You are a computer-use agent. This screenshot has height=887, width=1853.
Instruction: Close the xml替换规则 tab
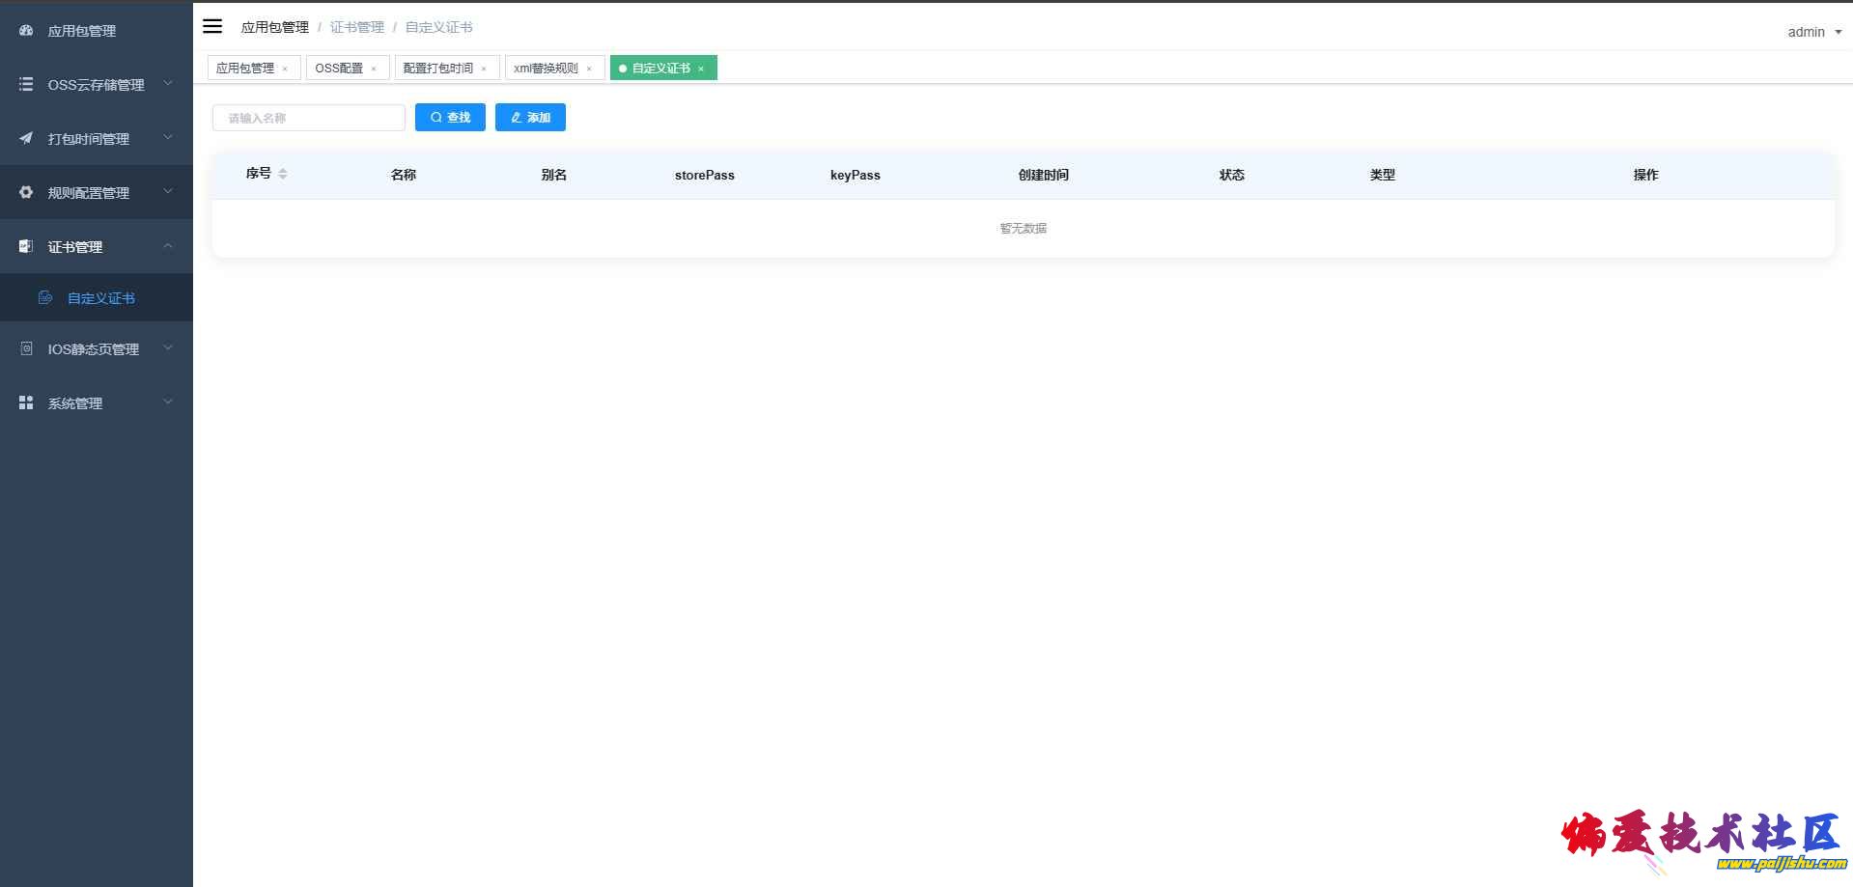pos(589,69)
